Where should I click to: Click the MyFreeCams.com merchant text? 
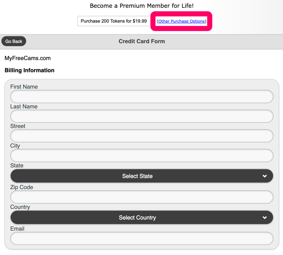(28, 58)
